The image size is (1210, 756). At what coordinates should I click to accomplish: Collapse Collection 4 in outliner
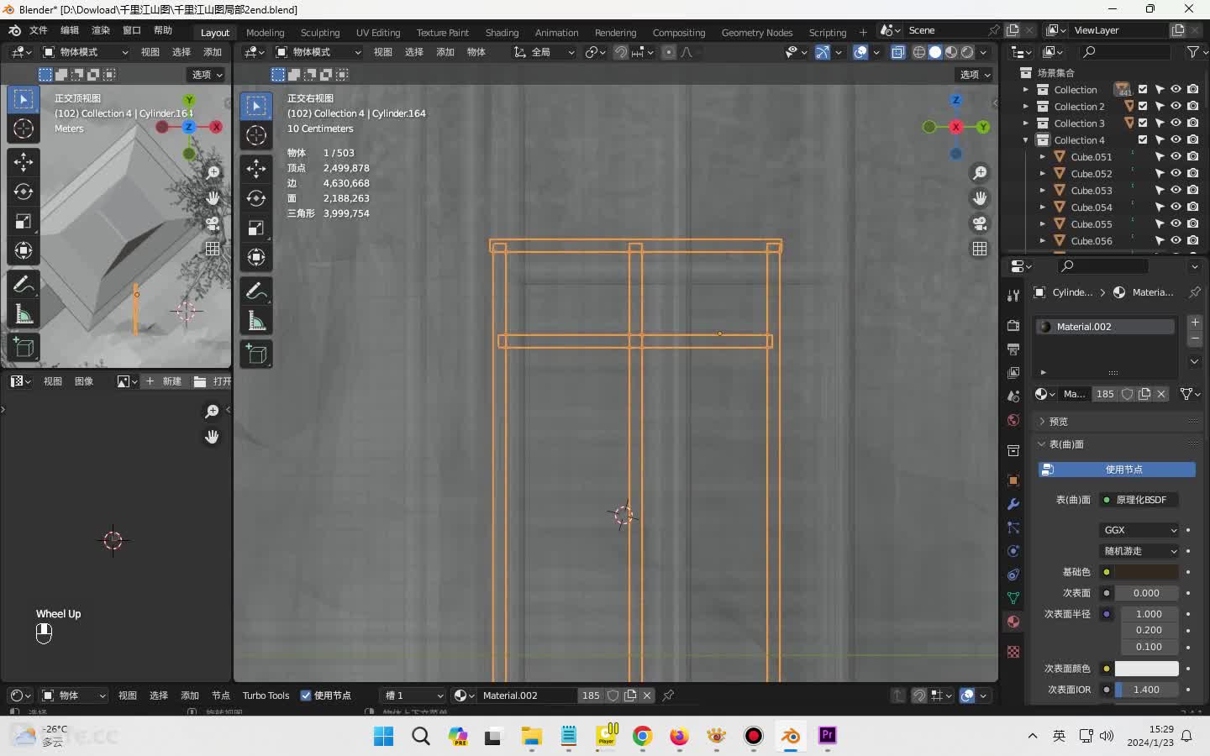click(1025, 140)
